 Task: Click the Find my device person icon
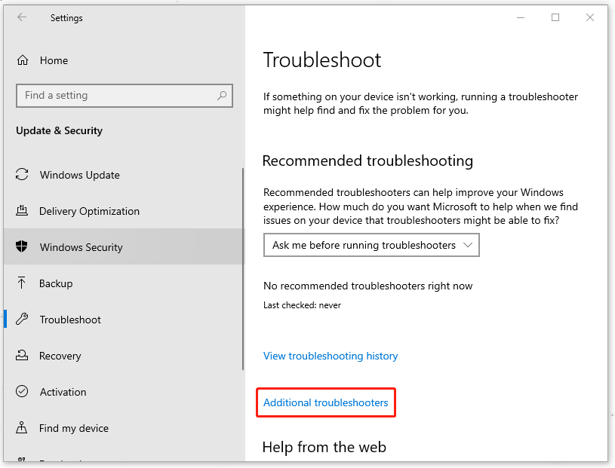22,427
